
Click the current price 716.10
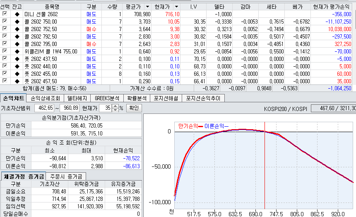pyautogui.click(x=172, y=14)
